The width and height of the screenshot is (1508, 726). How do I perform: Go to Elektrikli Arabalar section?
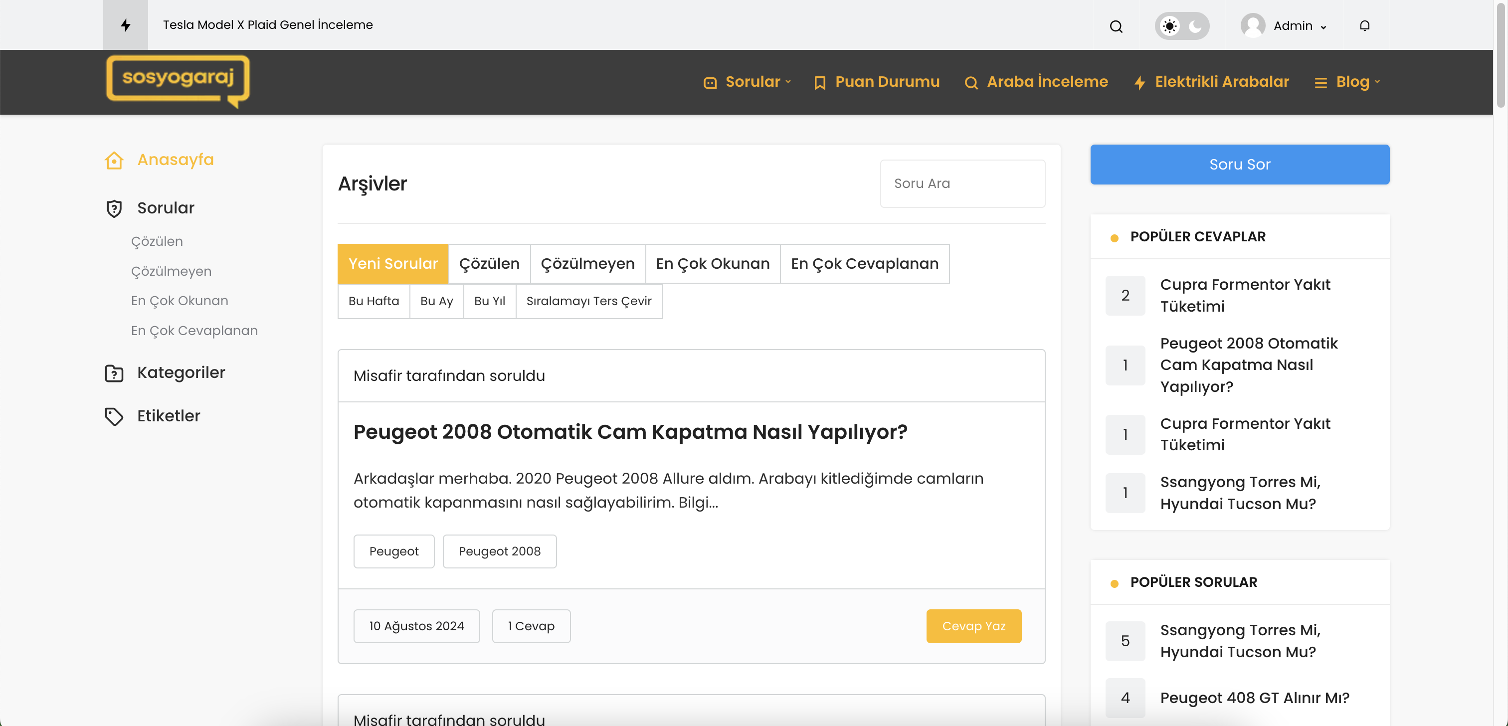point(1222,81)
